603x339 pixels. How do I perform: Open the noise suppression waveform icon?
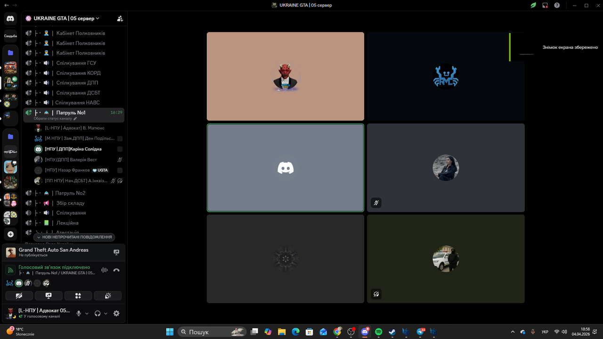coord(104,270)
